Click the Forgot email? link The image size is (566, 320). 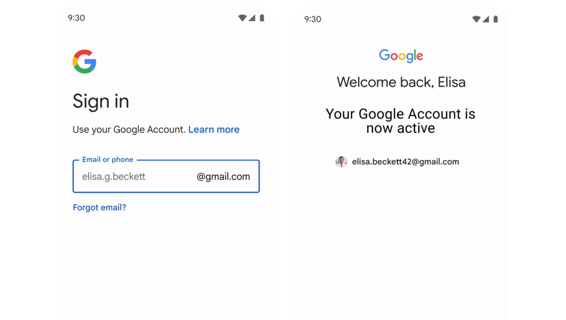pyautogui.click(x=99, y=207)
